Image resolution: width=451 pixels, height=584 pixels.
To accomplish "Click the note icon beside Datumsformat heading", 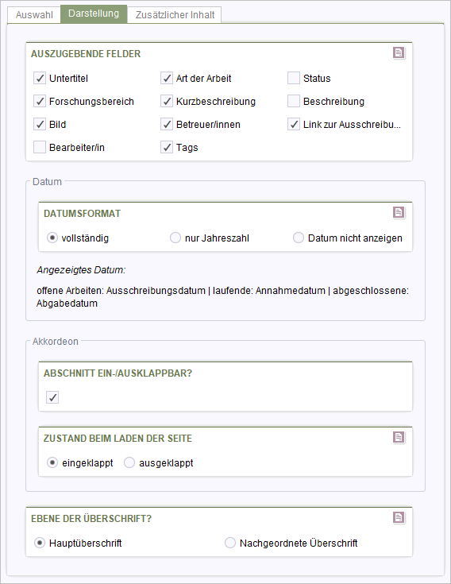I will pos(399,212).
